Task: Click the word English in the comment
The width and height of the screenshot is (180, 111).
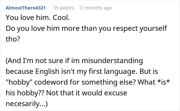Action: pyautogui.click(x=47, y=72)
